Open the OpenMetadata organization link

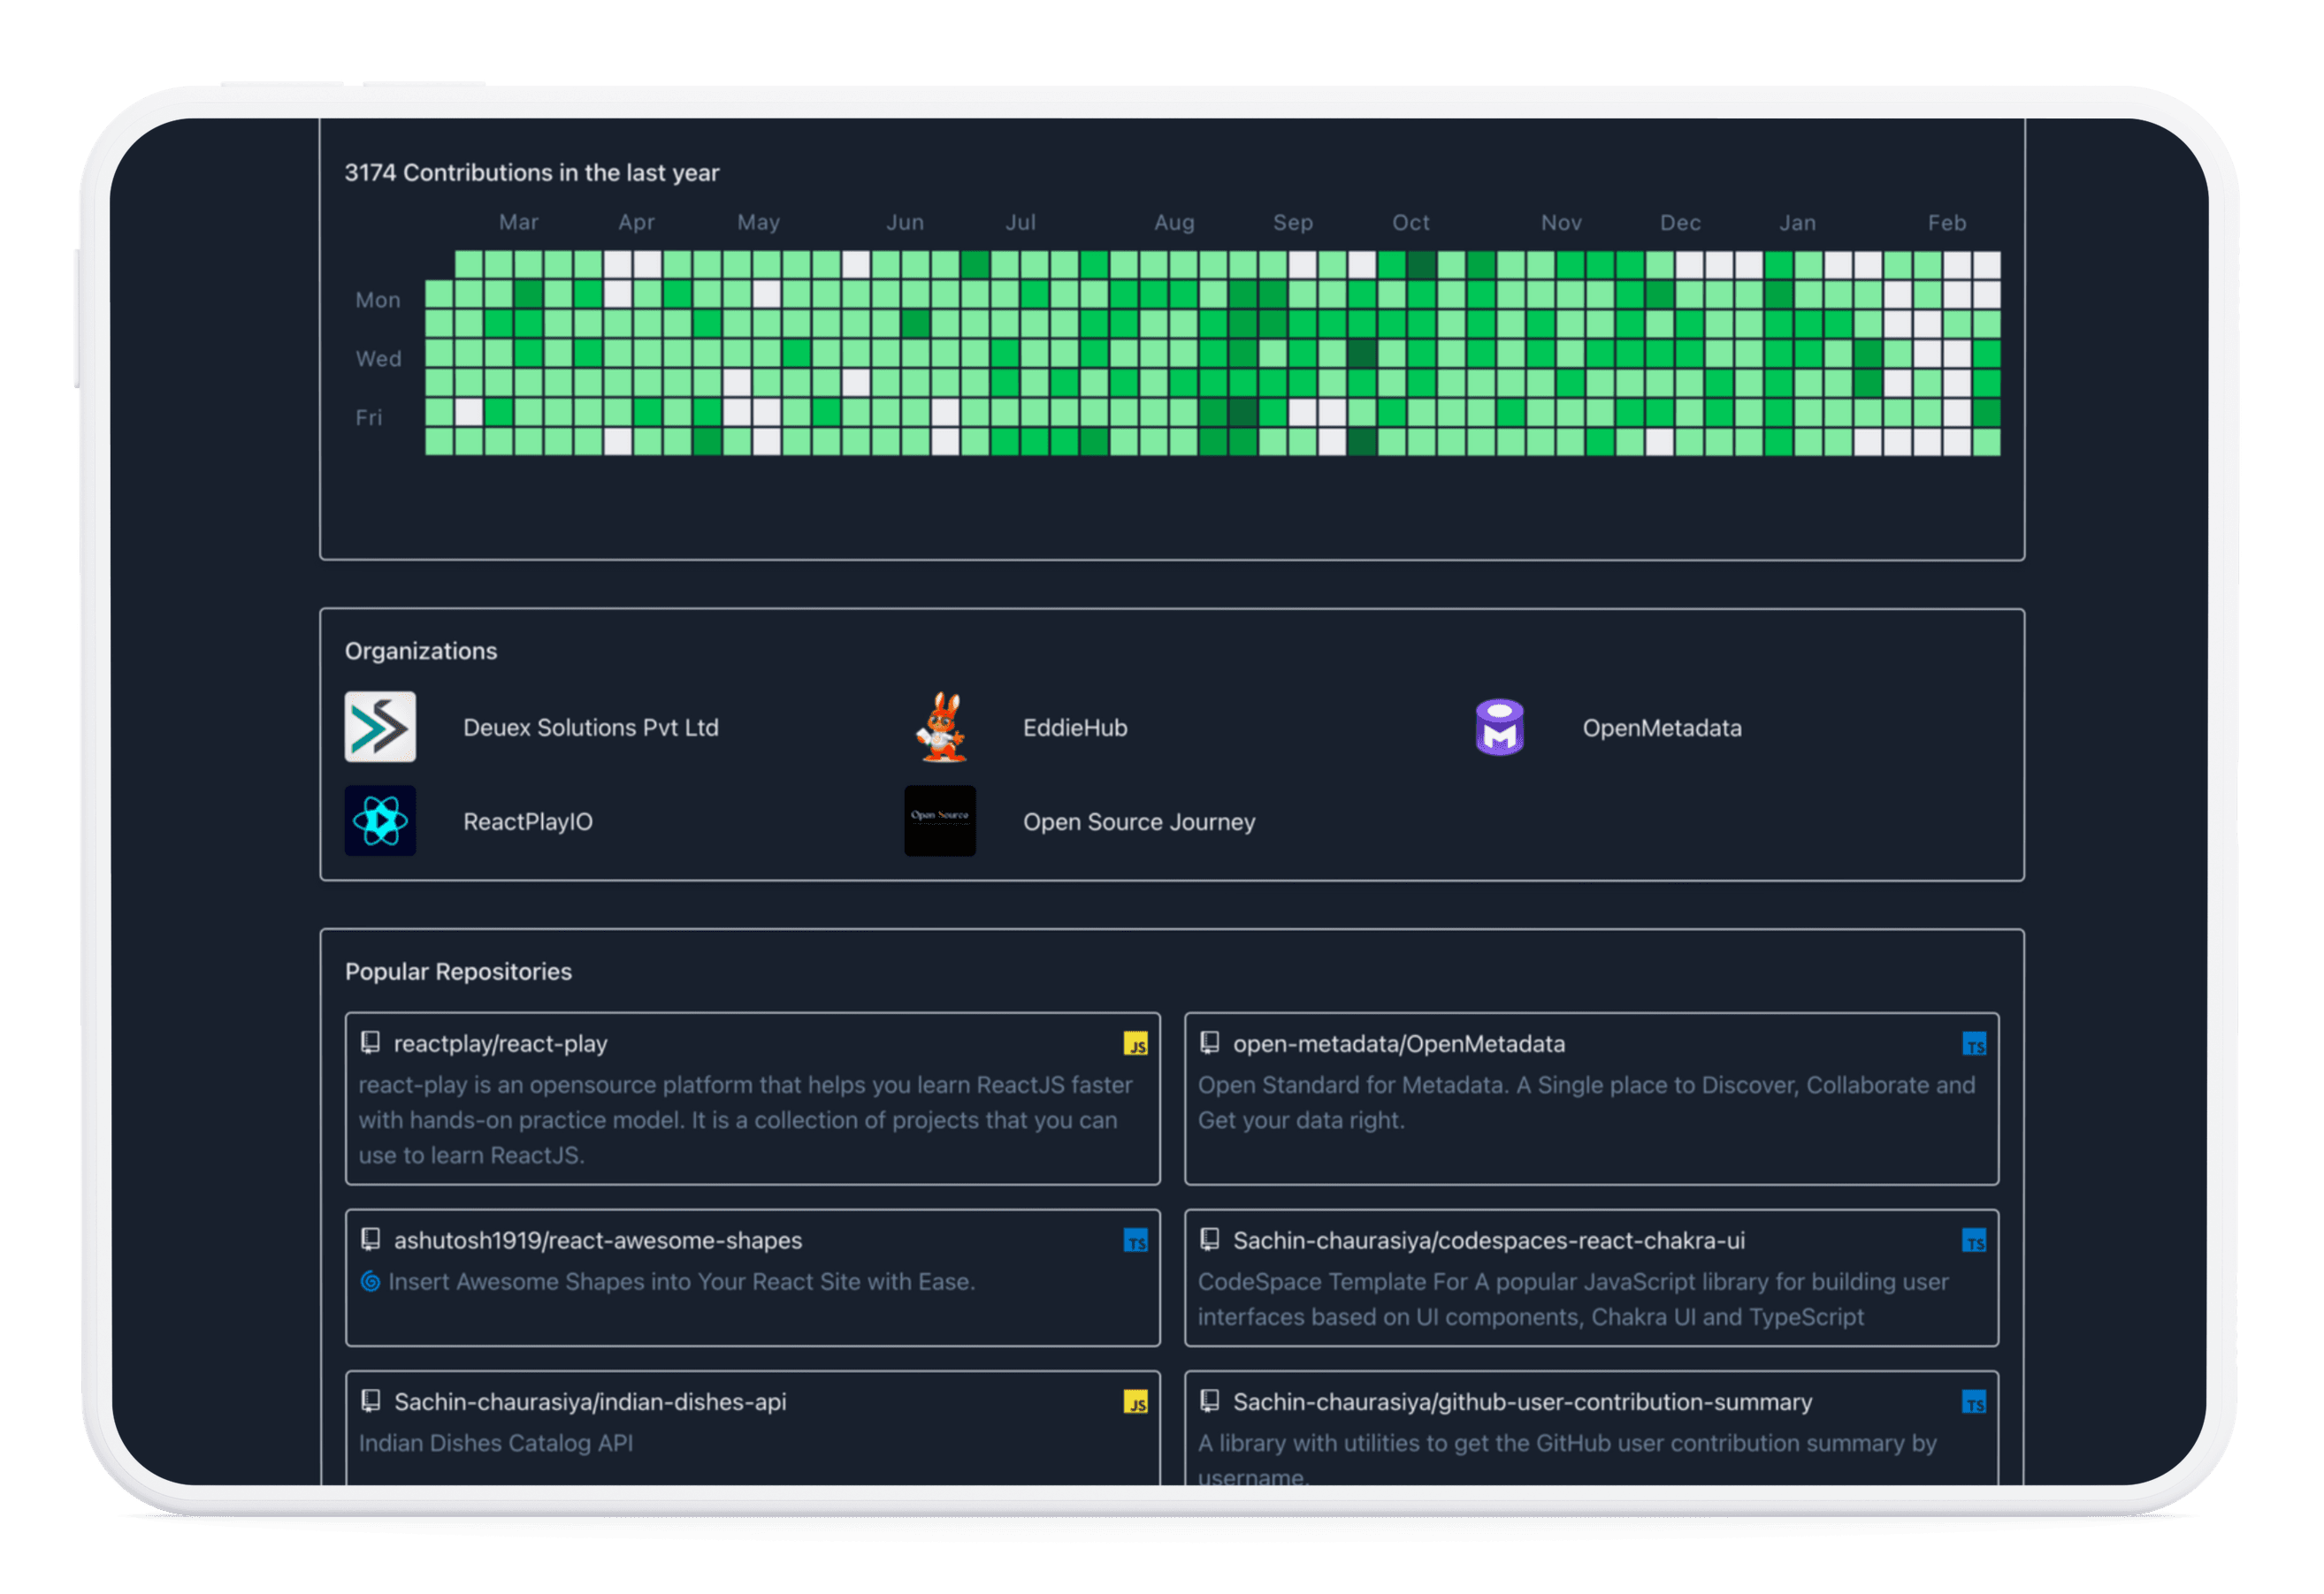click(x=1661, y=728)
